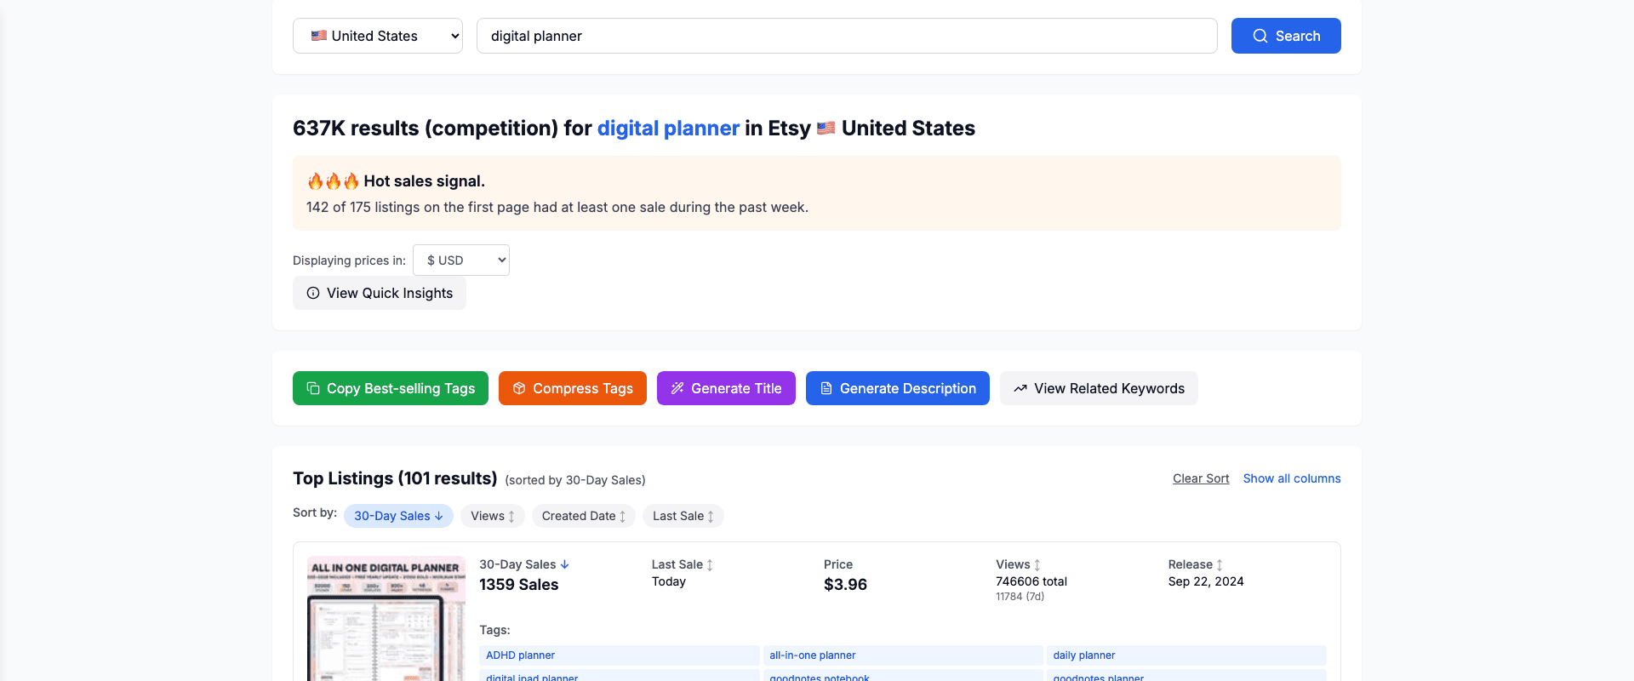Click the US flag icon in results heading
The image size is (1634, 681).
[826, 129]
